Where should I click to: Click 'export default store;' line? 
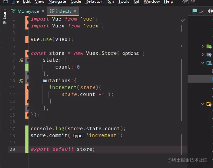[63, 149]
